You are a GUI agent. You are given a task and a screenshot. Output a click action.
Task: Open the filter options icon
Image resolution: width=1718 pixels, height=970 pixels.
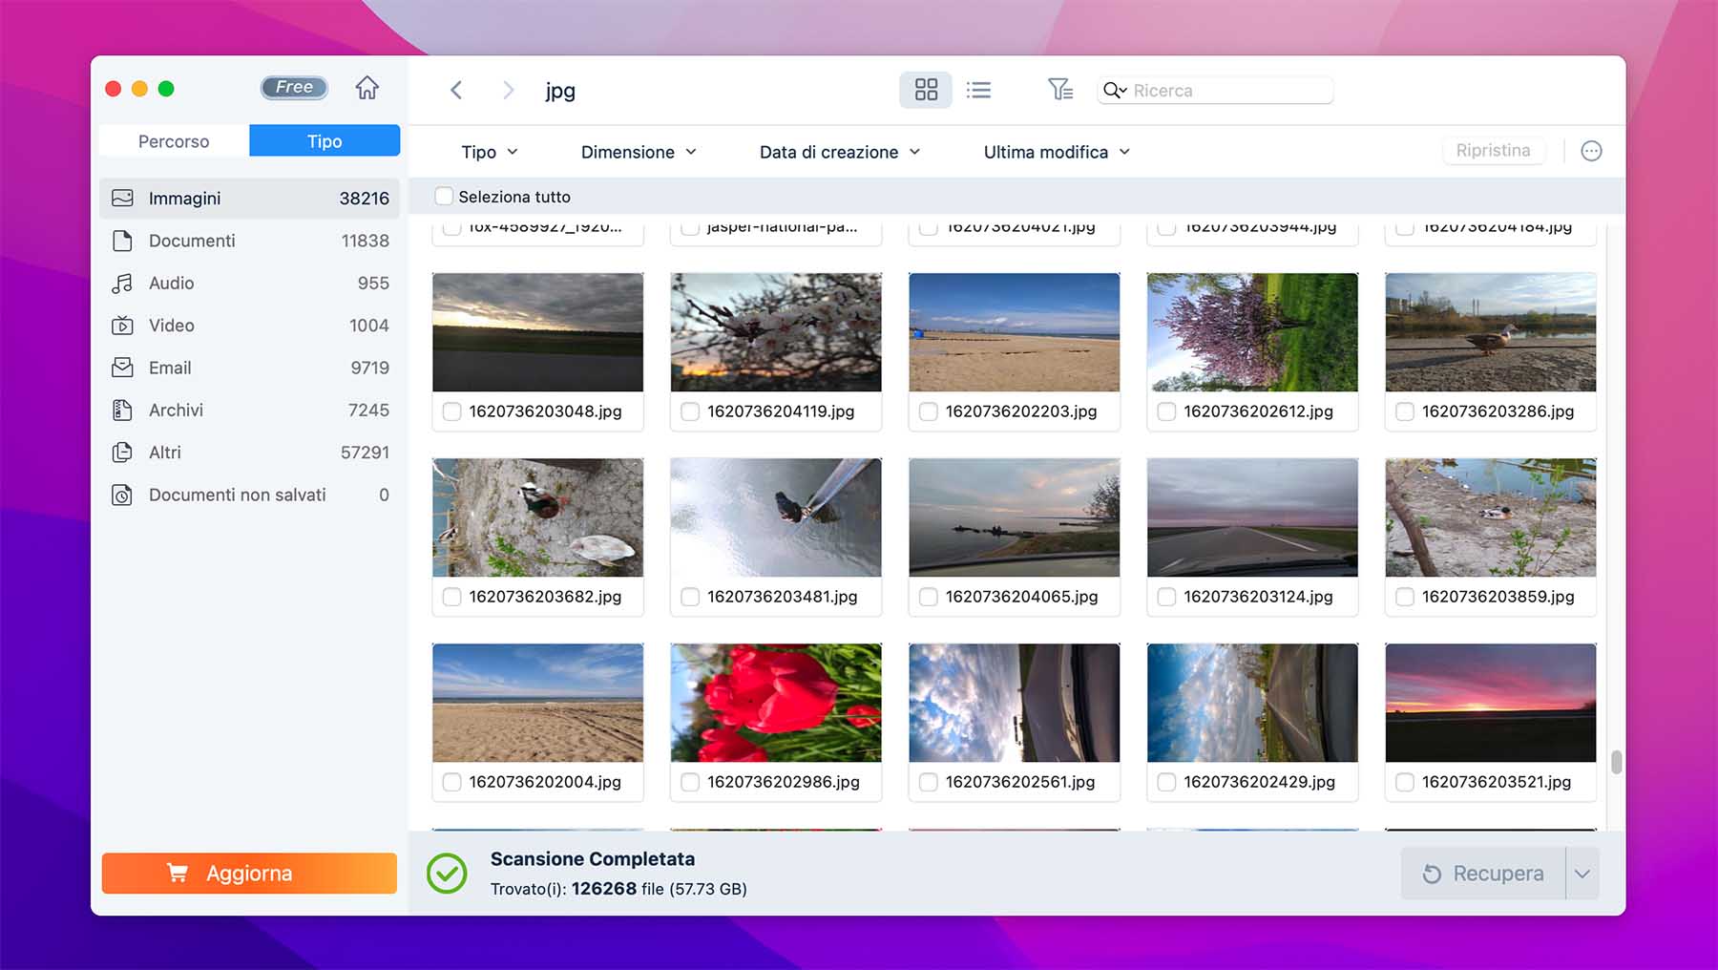1059,90
